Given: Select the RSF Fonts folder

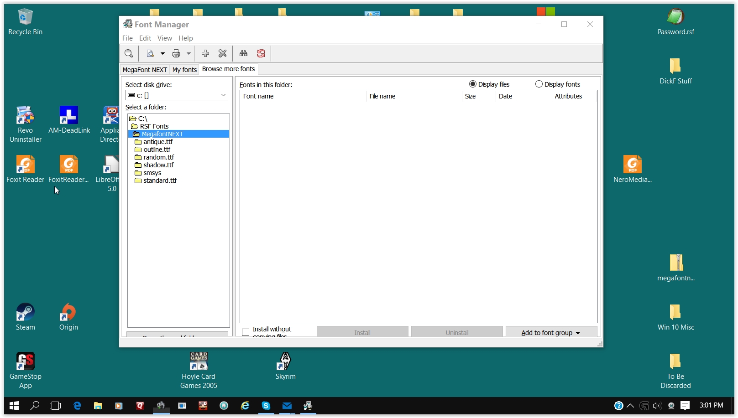Looking at the screenshot, I should click(154, 126).
